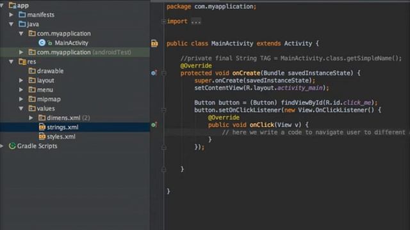The width and height of the screenshot is (410, 230).
Task: Collapse the java folder arrow
Action: (x=12, y=24)
